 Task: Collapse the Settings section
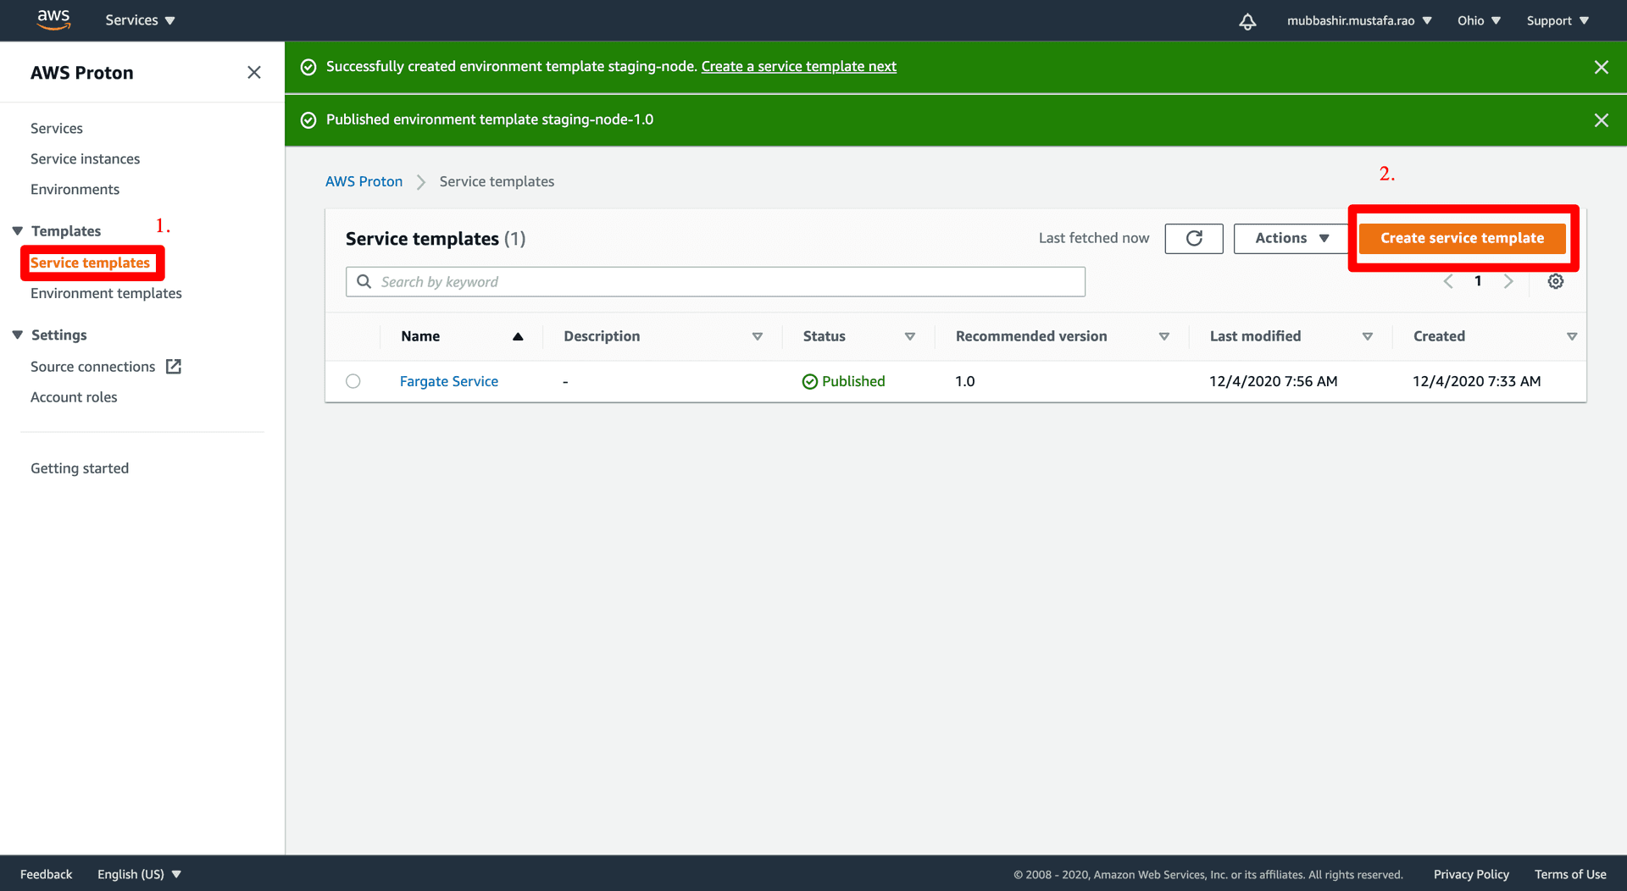click(18, 335)
